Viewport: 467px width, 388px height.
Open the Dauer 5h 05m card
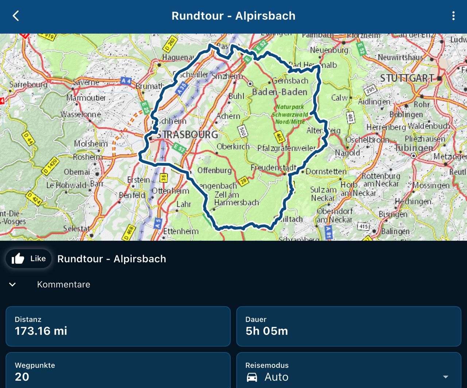[349, 326]
